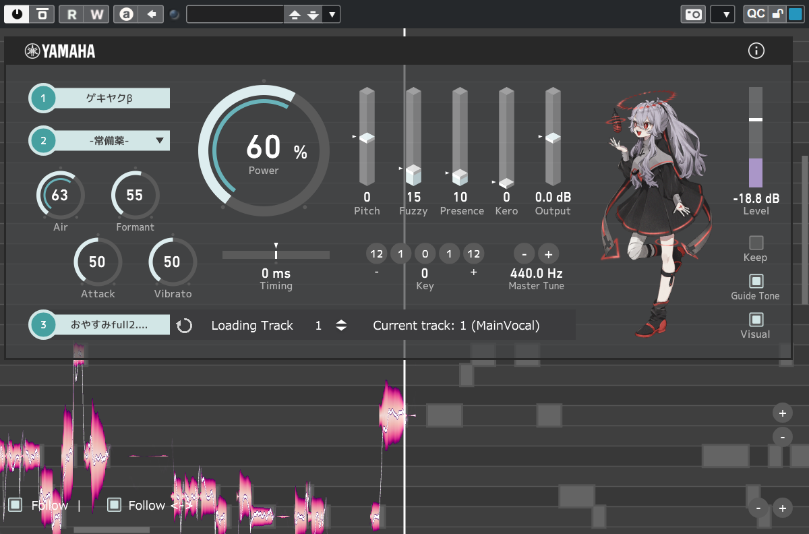Screen dimensions: 809x534
Task: Click the 0 key reset button
Action: click(x=425, y=254)
